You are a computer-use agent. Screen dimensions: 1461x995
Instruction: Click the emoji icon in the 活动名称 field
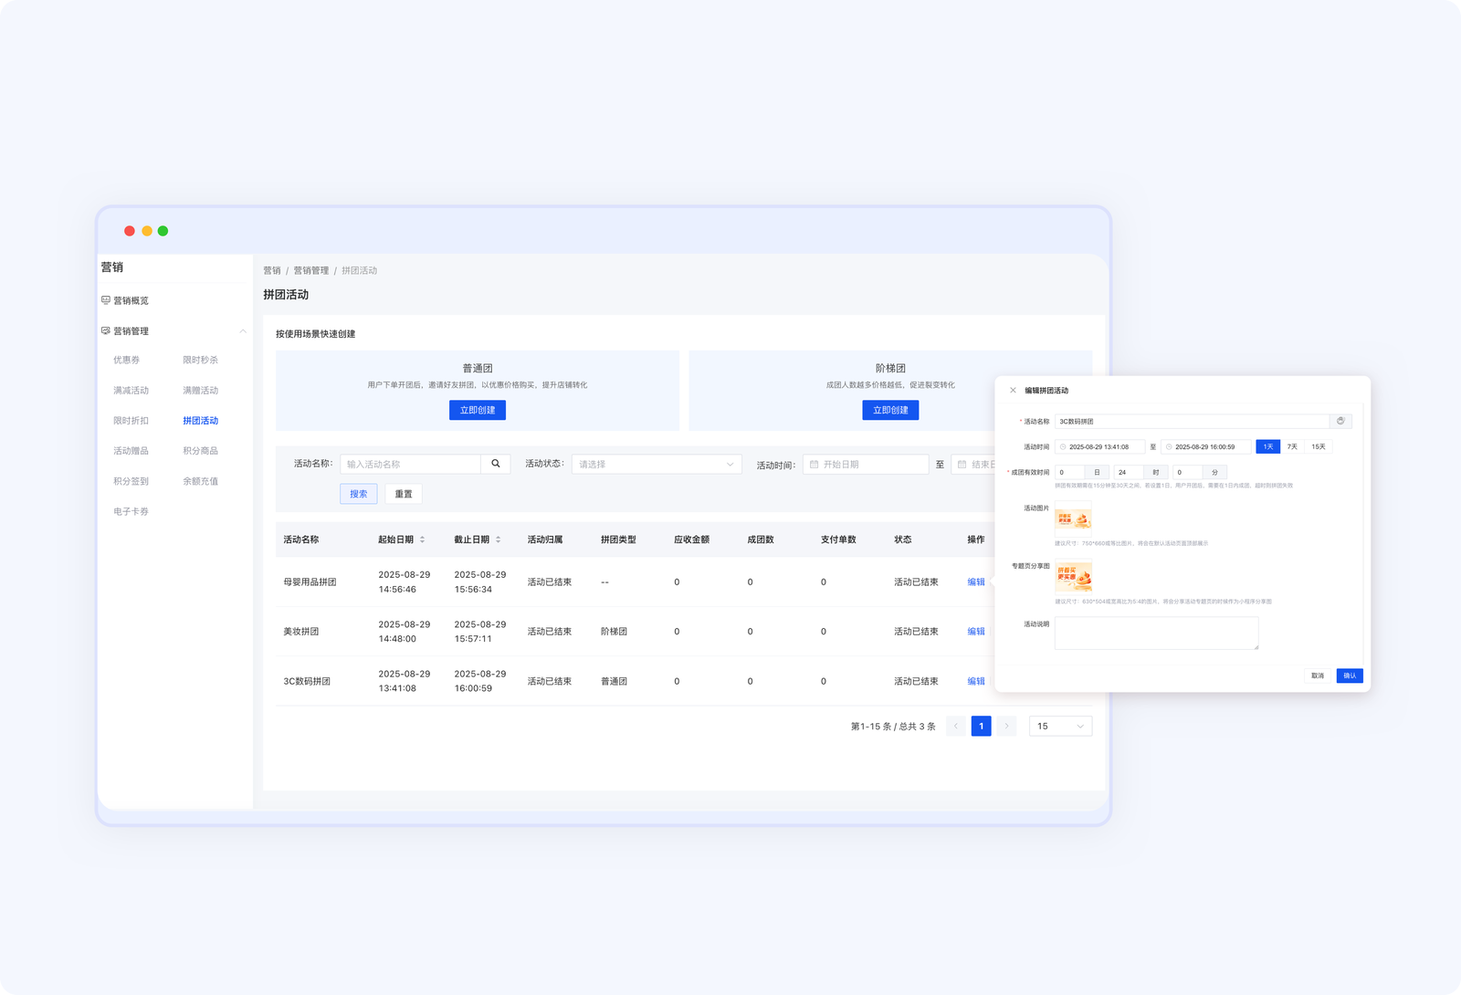(x=1340, y=422)
